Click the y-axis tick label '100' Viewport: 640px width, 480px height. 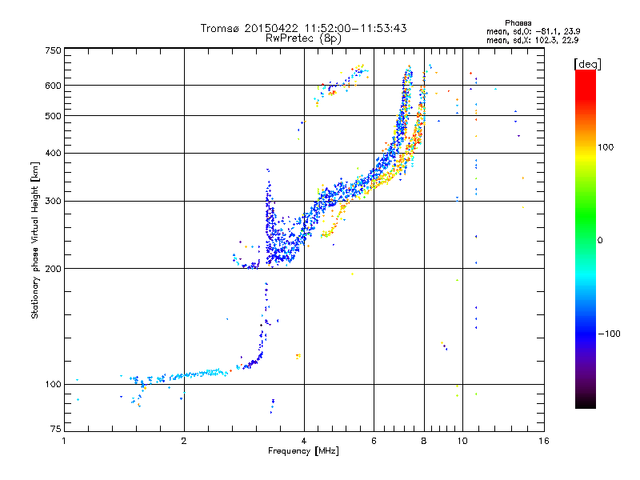(53, 385)
